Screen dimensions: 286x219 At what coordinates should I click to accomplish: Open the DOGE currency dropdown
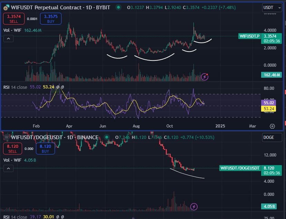pyautogui.click(x=272, y=137)
